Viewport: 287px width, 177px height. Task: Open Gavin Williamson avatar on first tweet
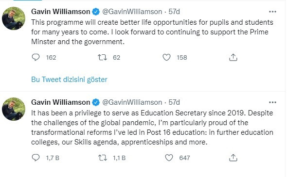pyautogui.click(x=14, y=18)
